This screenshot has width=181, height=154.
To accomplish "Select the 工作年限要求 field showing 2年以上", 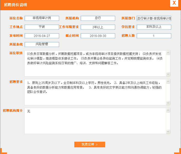I will [x=98, y=27].
